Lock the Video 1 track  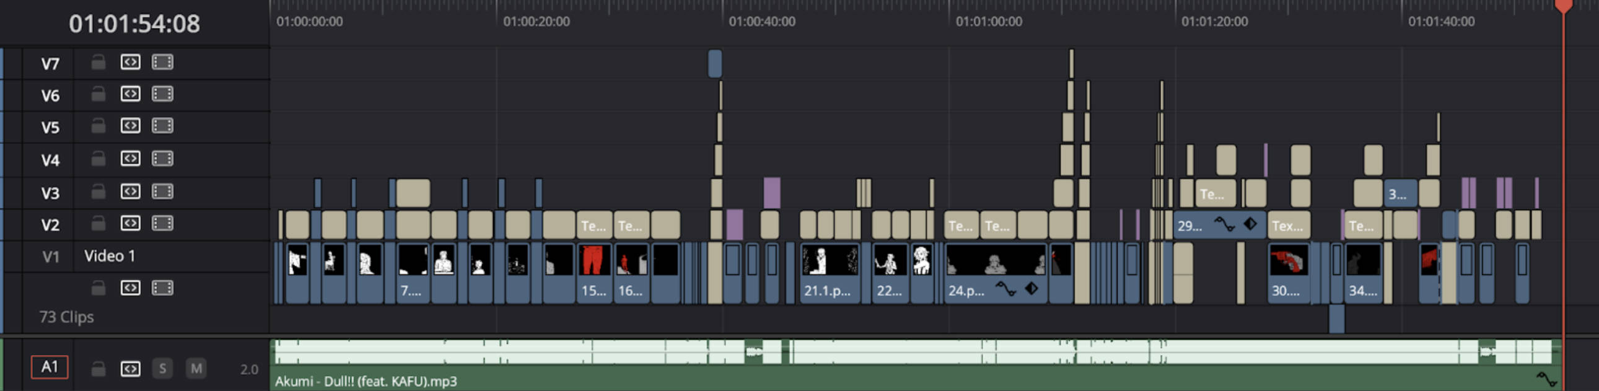tap(98, 288)
